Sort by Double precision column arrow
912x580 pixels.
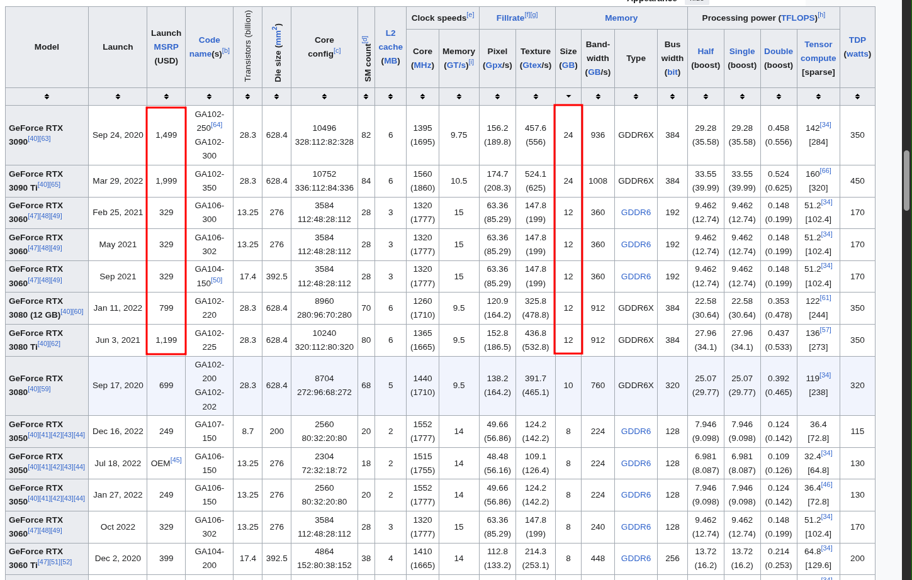click(x=779, y=96)
